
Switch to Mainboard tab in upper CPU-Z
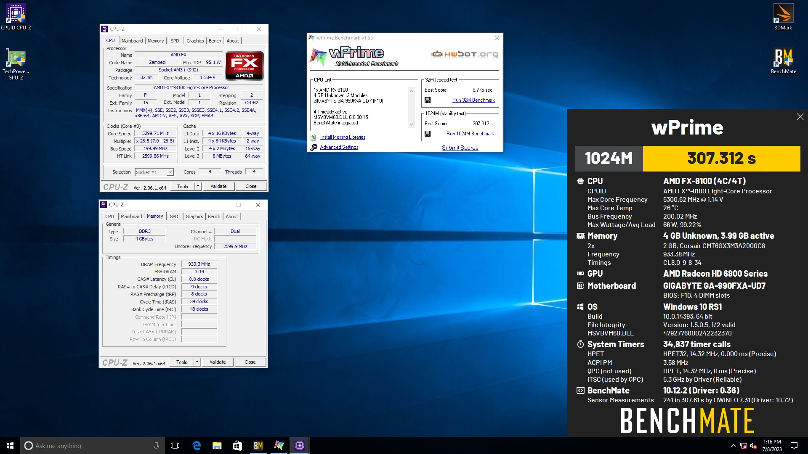tap(132, 41)
